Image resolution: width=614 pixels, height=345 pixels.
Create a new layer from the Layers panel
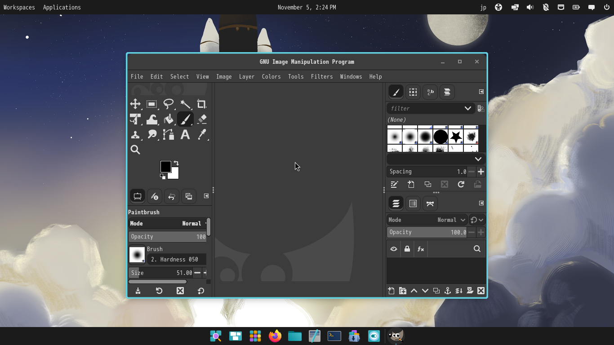click(x=391, y=291)
